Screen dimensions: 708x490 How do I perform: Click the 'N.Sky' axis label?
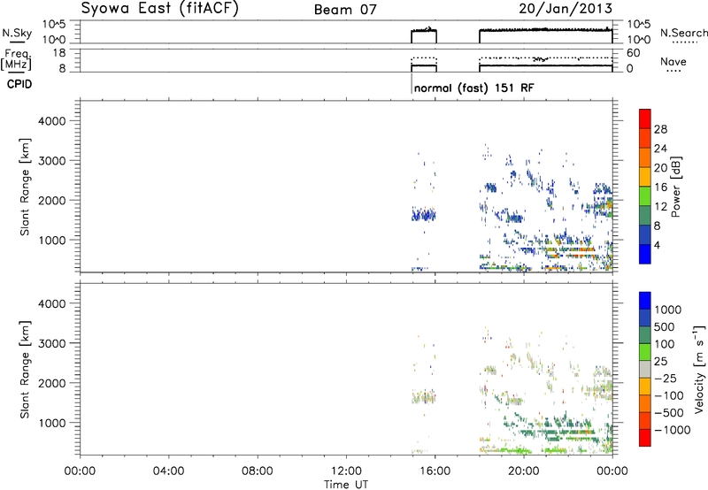click(x=17, y=33)
